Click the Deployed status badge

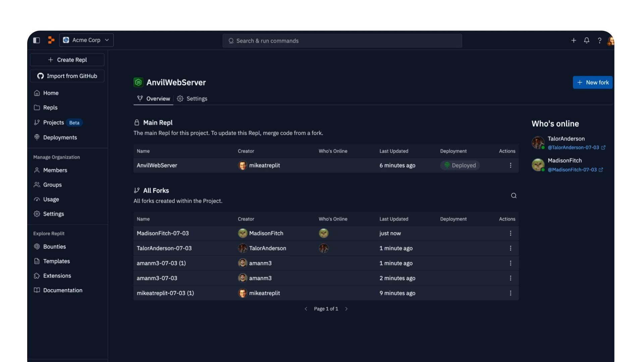pyautogui.click(x=460, y=165)
